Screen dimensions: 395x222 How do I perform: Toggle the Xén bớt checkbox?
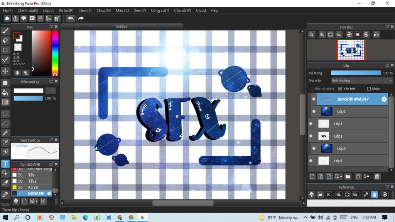tap(340, 89)
